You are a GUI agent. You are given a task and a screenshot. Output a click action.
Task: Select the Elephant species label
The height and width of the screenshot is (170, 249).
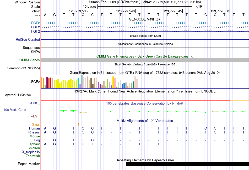click(33, 144)
